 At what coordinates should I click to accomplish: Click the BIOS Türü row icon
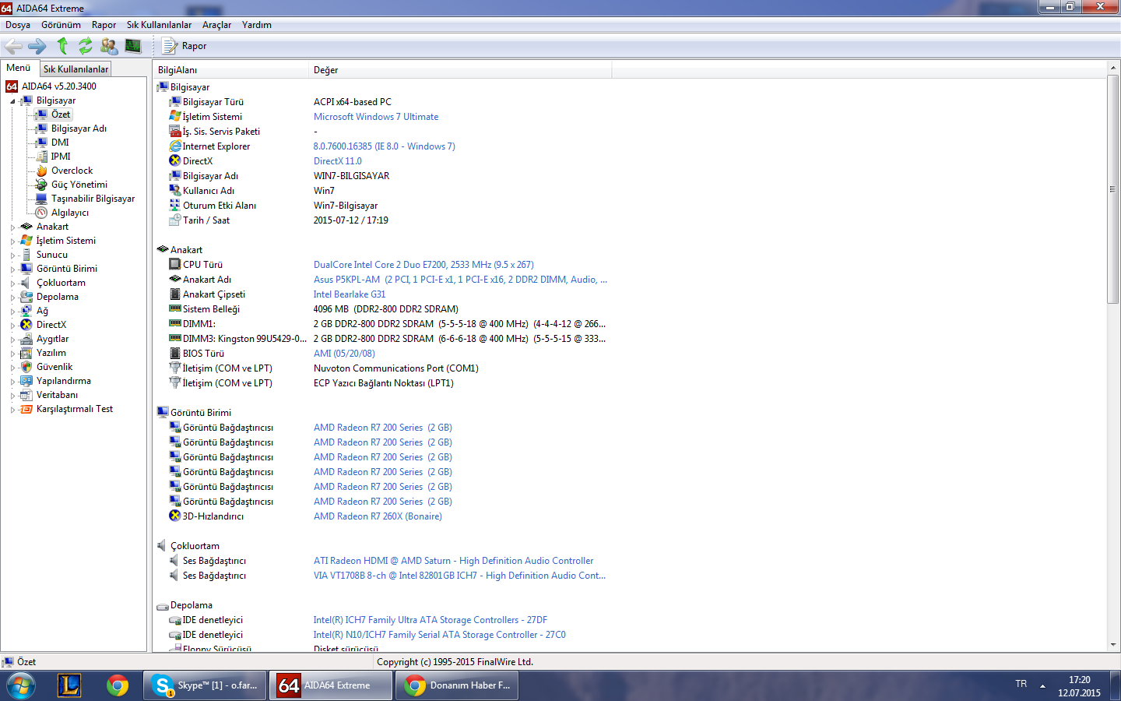tap(175, 354)
